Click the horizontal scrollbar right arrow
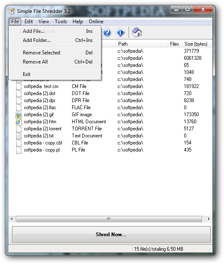This screenshot has height=264, width=224. pos(209,219)
